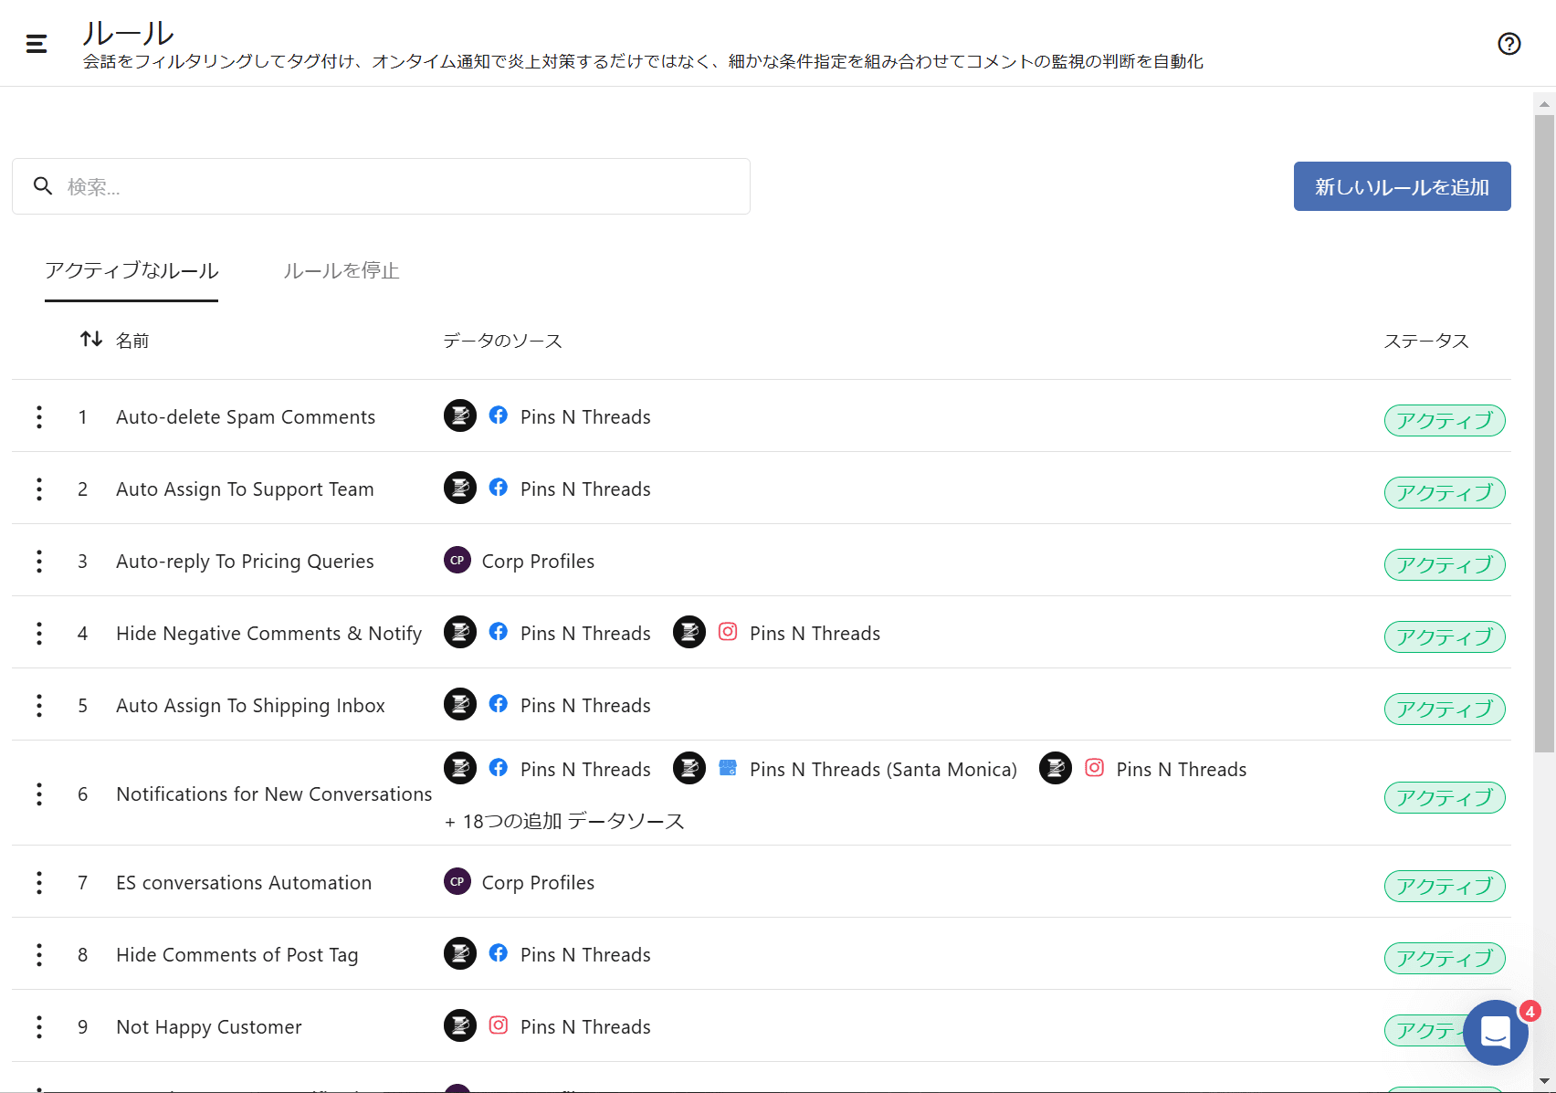Click active status badge for Hide Comments of Post Tag
The height and width of the screenshot is (1093, 1556).
(1444, 958)
